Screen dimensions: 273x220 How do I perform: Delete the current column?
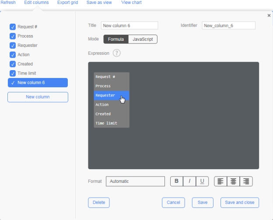pos(99,202)
